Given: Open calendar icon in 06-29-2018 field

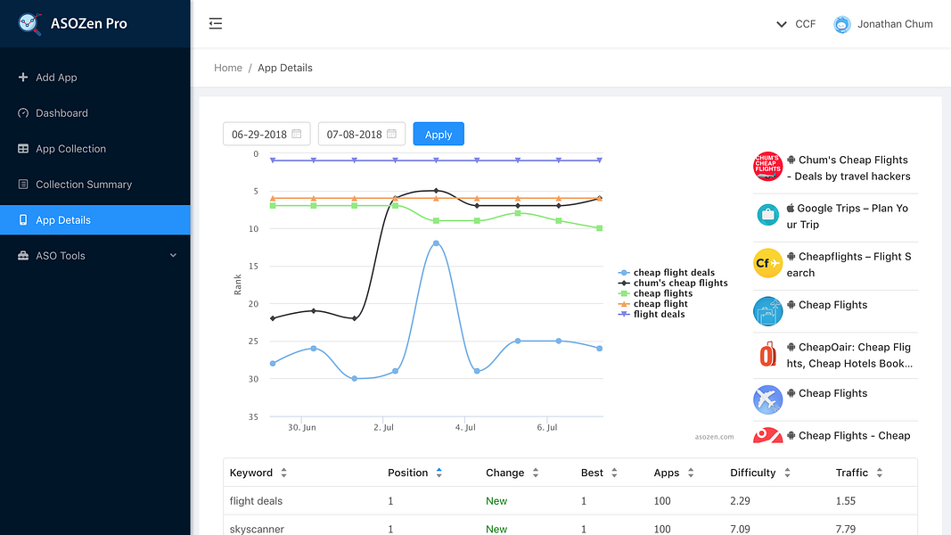Looking at the screenshot, I should pyautogui.click(x=297, y=134).
